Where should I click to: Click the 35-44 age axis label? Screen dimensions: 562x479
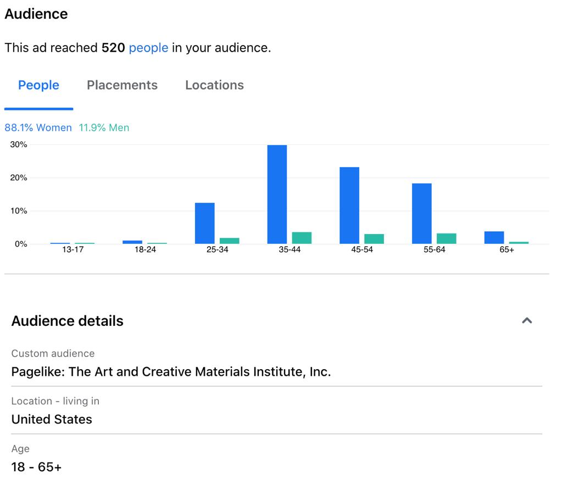pos(290,249)
